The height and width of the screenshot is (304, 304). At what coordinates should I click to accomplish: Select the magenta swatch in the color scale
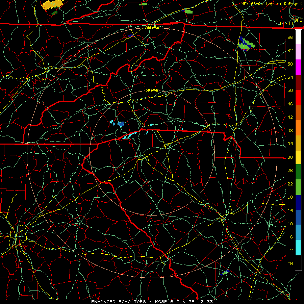tap(298, 67)
